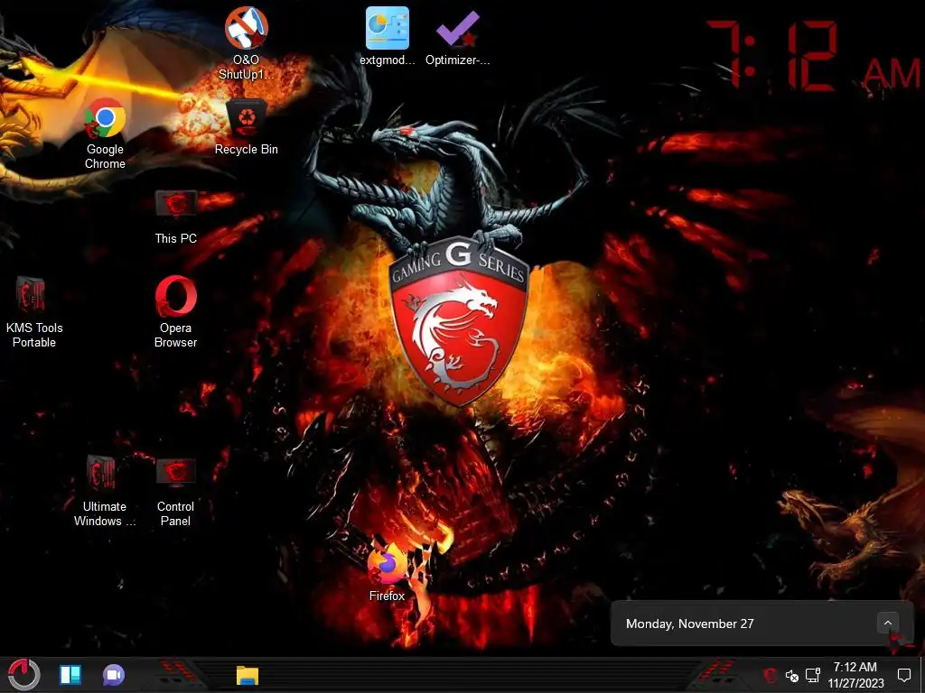Open the extgmod desktop icon
Viewport: 925px width, 693px height.
387,36
